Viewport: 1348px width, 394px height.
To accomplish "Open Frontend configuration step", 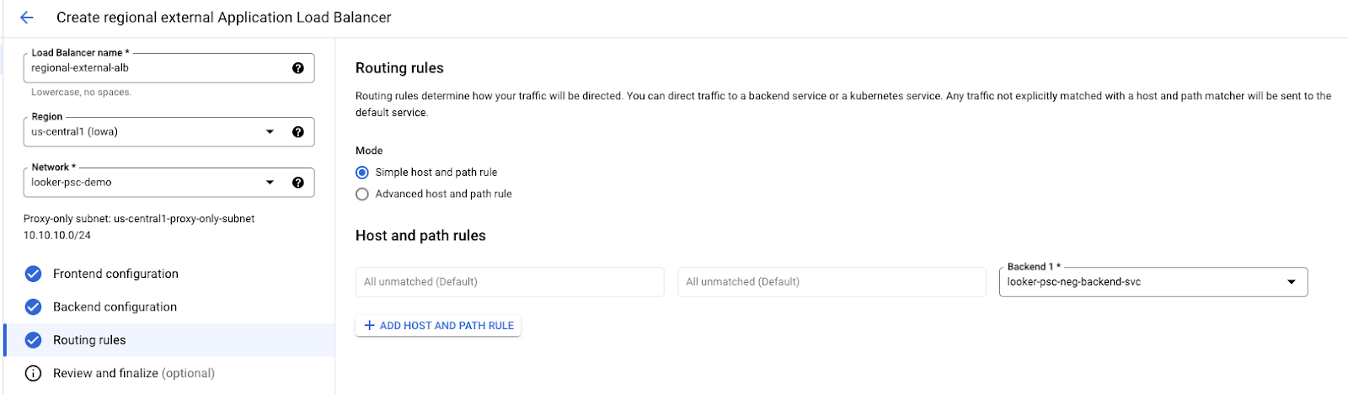I will point(115,274).
